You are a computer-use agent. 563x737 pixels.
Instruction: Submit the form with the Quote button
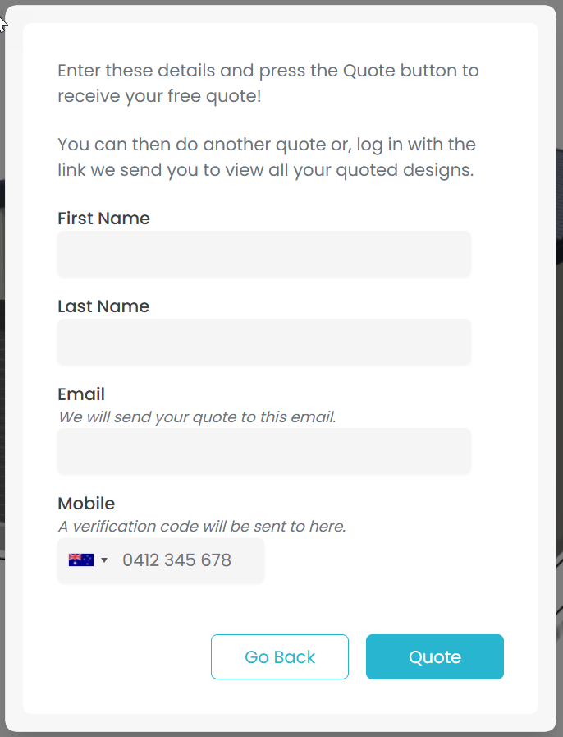pos(434,656)
